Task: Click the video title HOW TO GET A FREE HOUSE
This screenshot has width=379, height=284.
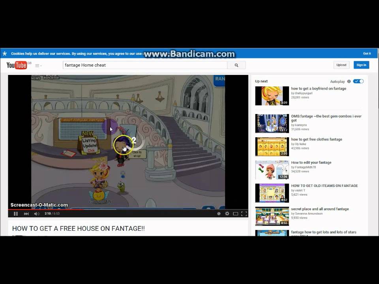Action: pos(78,228)
